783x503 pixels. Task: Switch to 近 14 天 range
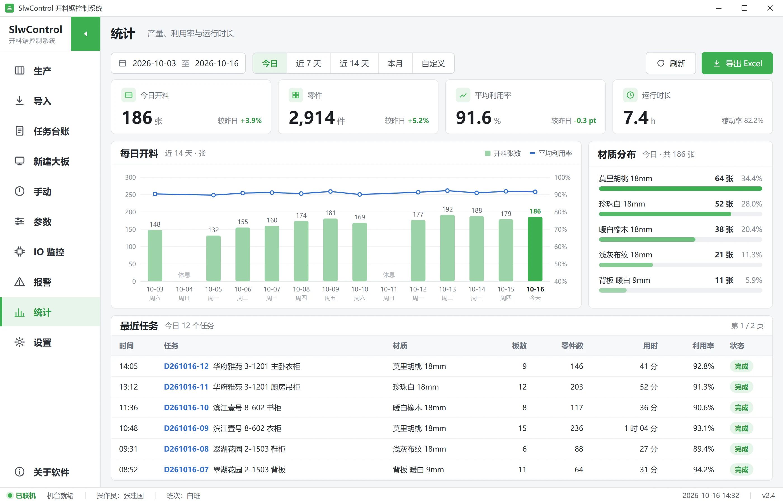coord(354,63)
